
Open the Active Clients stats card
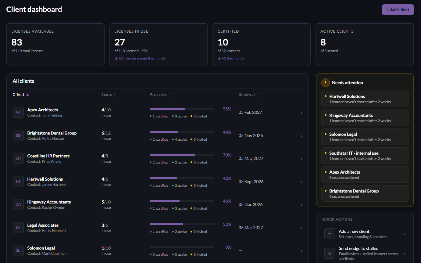365,44
